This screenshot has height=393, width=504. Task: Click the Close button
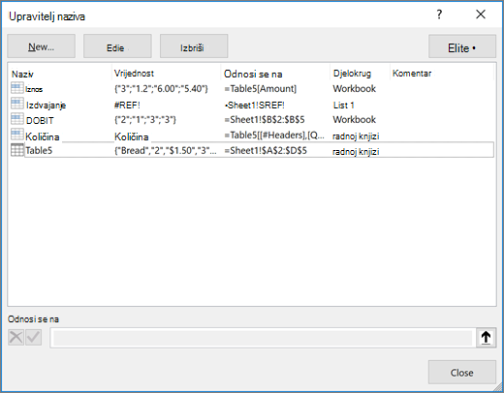pos(462,373)
